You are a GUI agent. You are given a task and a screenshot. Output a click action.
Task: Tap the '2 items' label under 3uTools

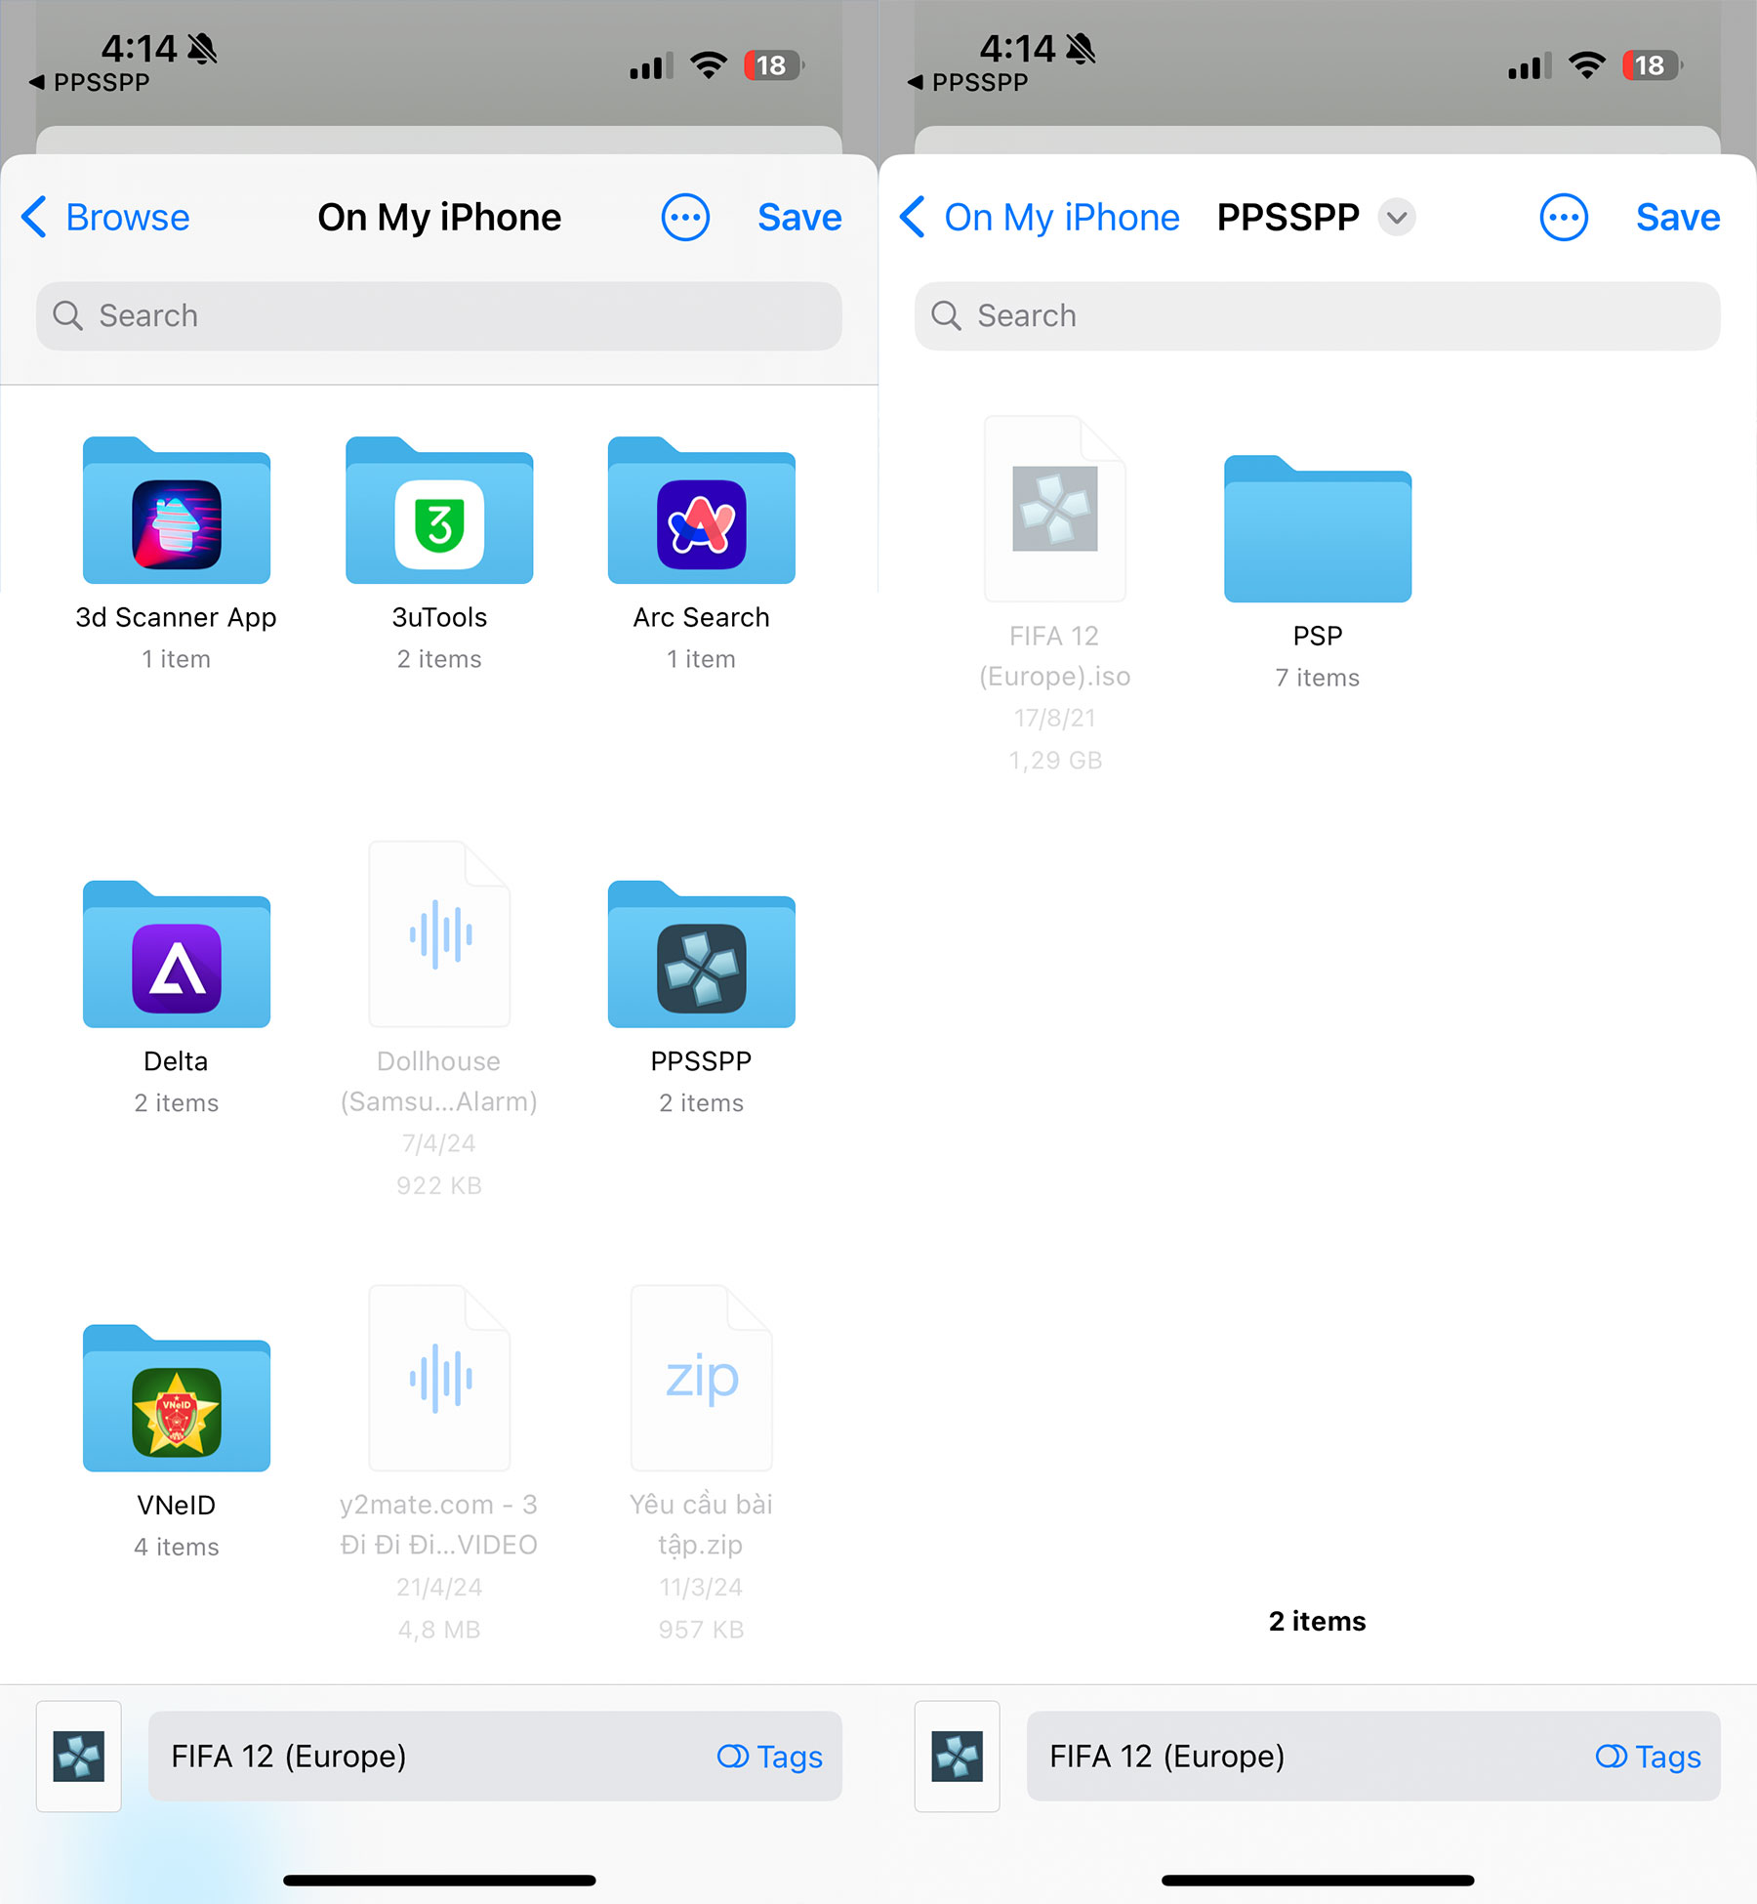click(439, 659)
